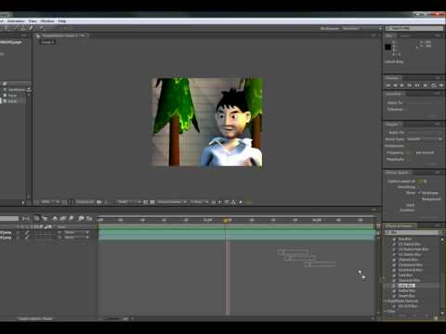The height and width of the screenshot is (334, 446).
Task: Open the Help menu
Action: [x=62, y=21]
